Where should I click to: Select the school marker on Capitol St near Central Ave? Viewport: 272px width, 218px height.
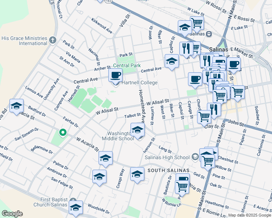click(x=172, y=61)
